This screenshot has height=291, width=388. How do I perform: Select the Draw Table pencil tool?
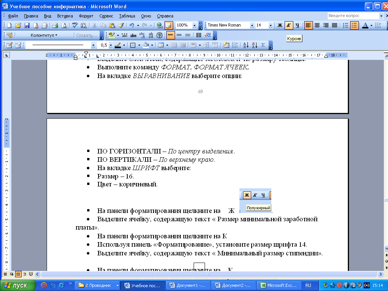pos(9,45)
